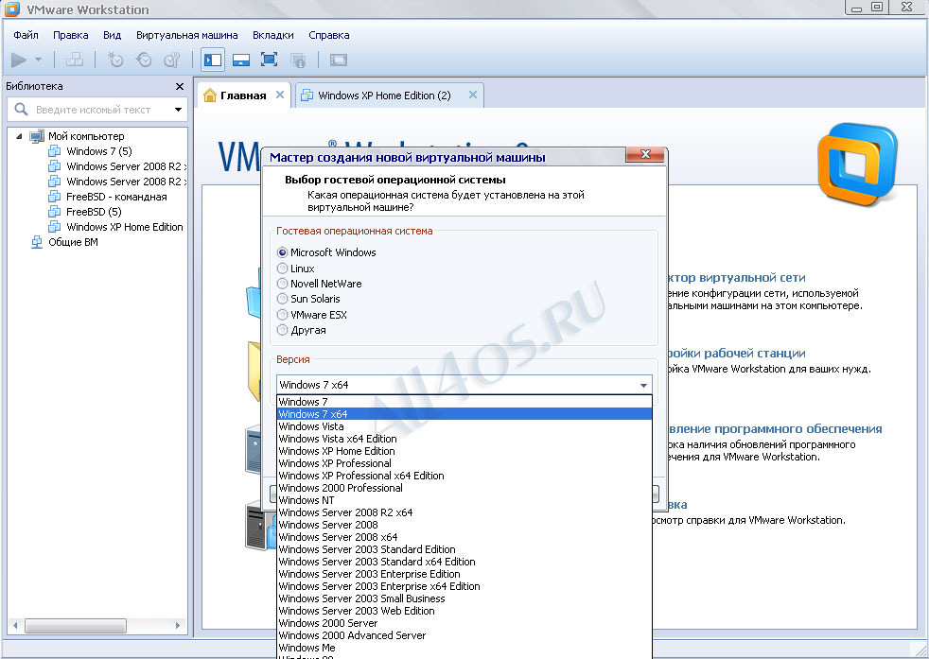The height and width of the screenshot is (659, 929).
Task: Close the Библиотека panel
Action: [x=180, y=86]
